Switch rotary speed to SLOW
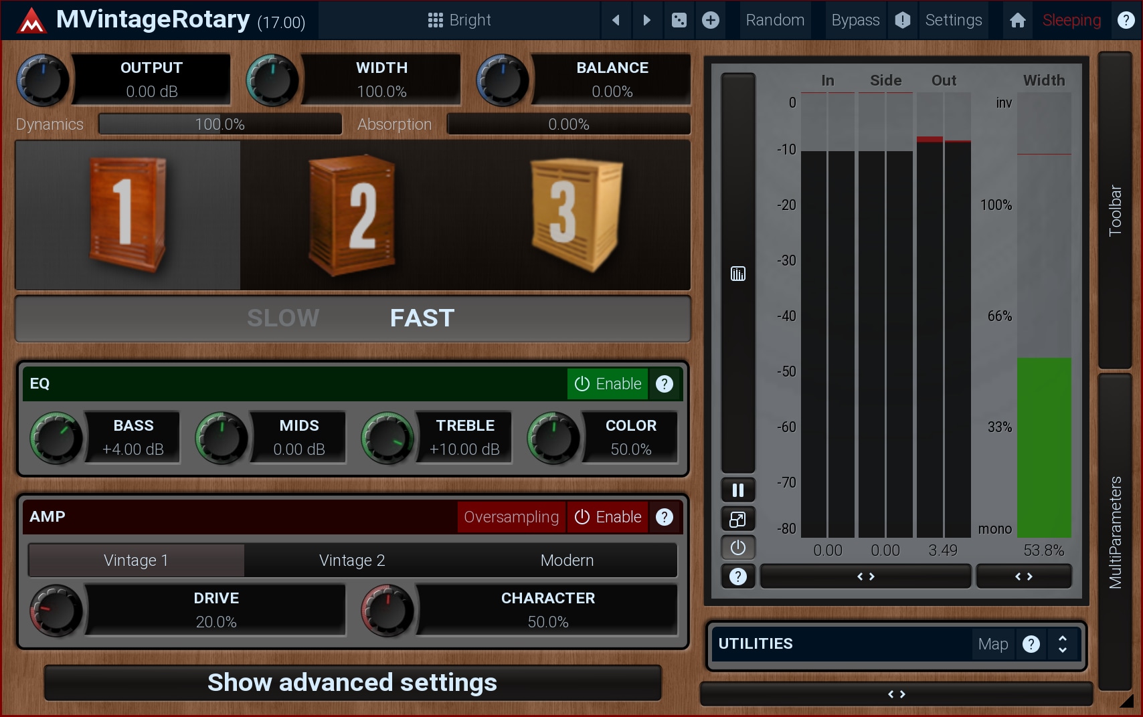Viewport: 1143px width, 717px height. [x=283, y=318]
